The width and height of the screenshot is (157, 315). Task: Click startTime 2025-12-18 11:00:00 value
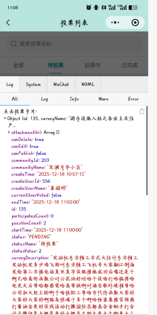[58, 230]
